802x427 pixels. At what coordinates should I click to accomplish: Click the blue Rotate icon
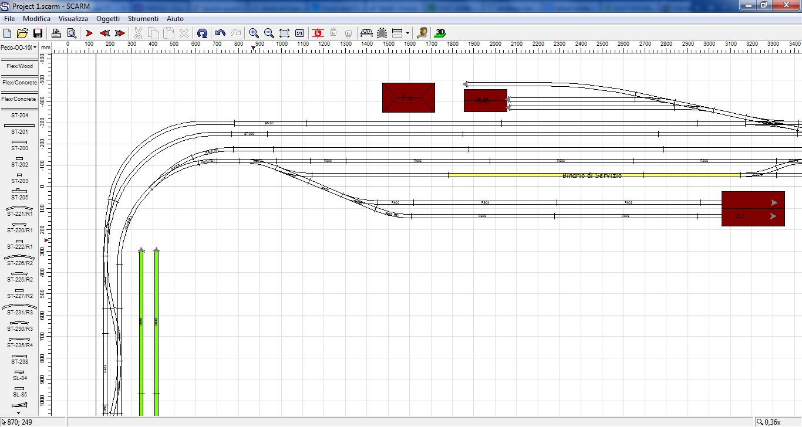point(202,33)
